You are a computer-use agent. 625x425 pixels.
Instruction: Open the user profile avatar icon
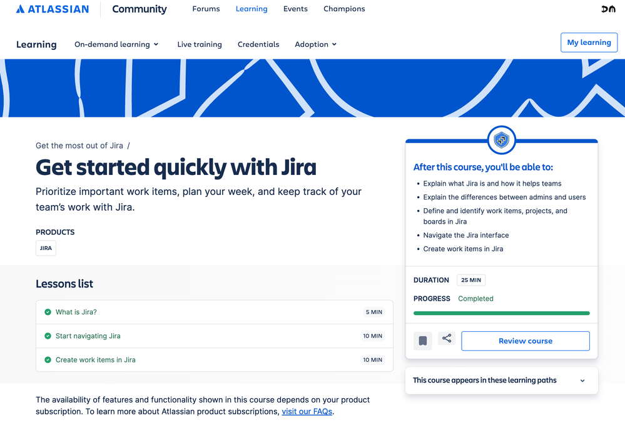click(x=608, y=9)
